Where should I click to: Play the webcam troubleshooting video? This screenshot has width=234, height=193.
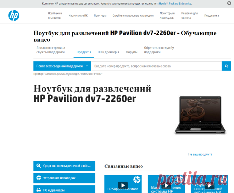click(x=210, y=185)
